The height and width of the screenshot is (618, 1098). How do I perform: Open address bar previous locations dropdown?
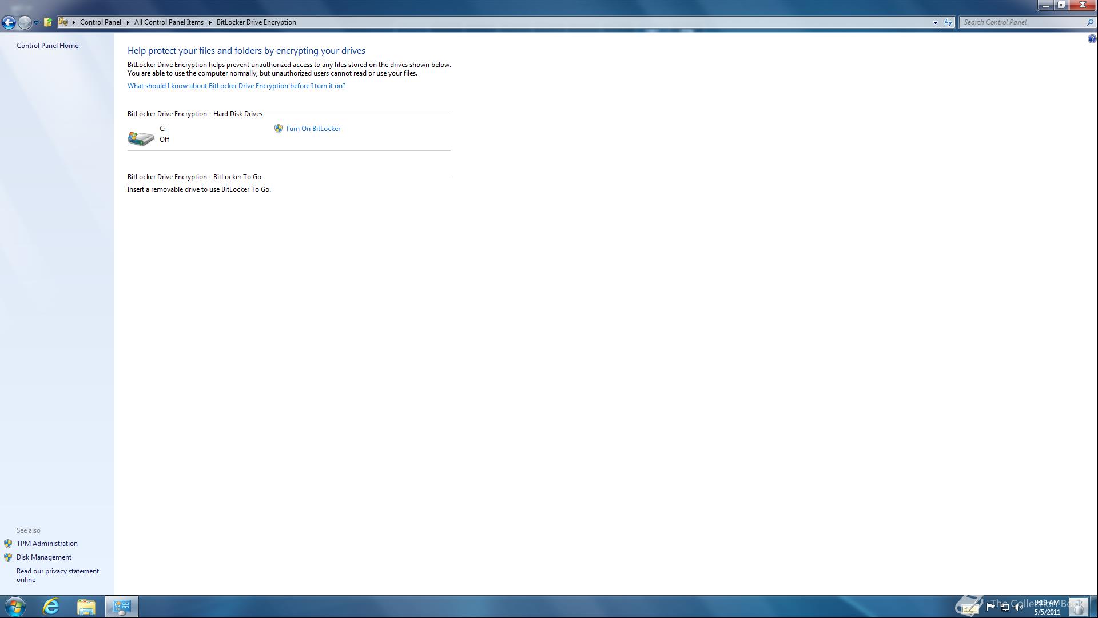tap(935, 22)
